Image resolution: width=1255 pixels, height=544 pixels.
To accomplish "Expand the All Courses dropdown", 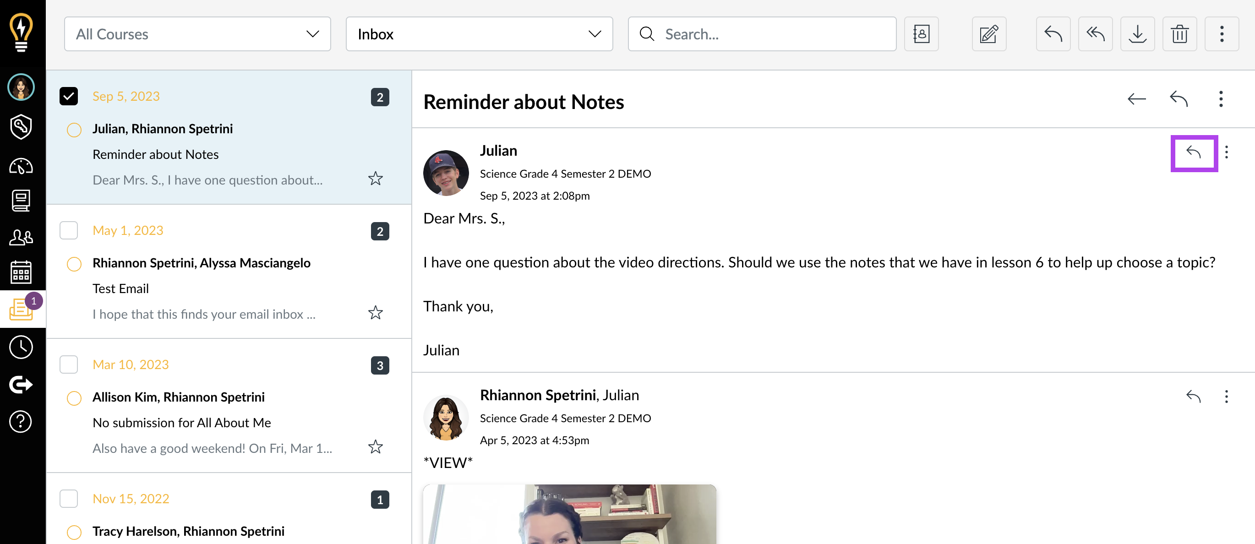I will click(197, 34).
